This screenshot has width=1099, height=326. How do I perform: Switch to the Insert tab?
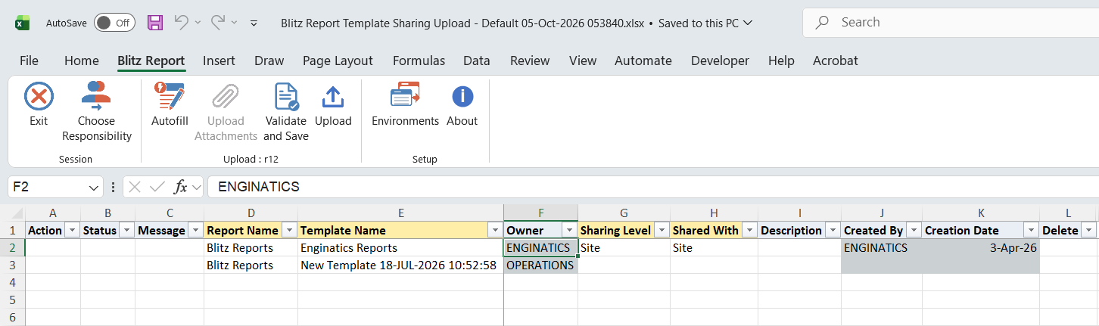click(x=219, y=61)
